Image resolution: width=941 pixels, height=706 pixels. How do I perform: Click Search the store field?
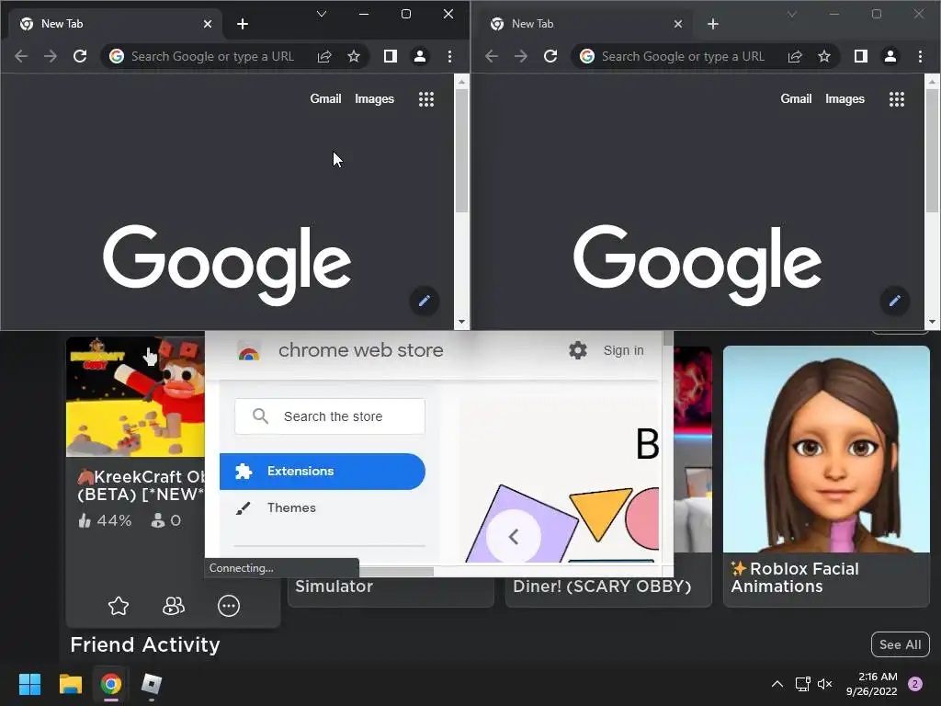click(x=330, y=416)
